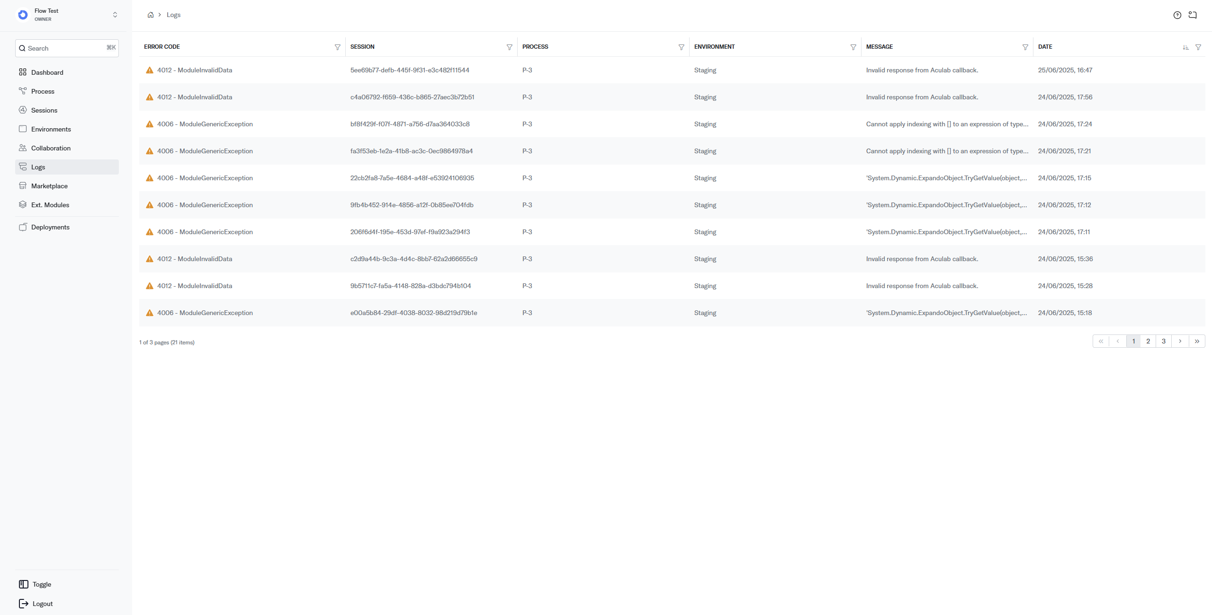Open the Dashboard page
Screen dimensions: 1212x615
pos(67,72)
